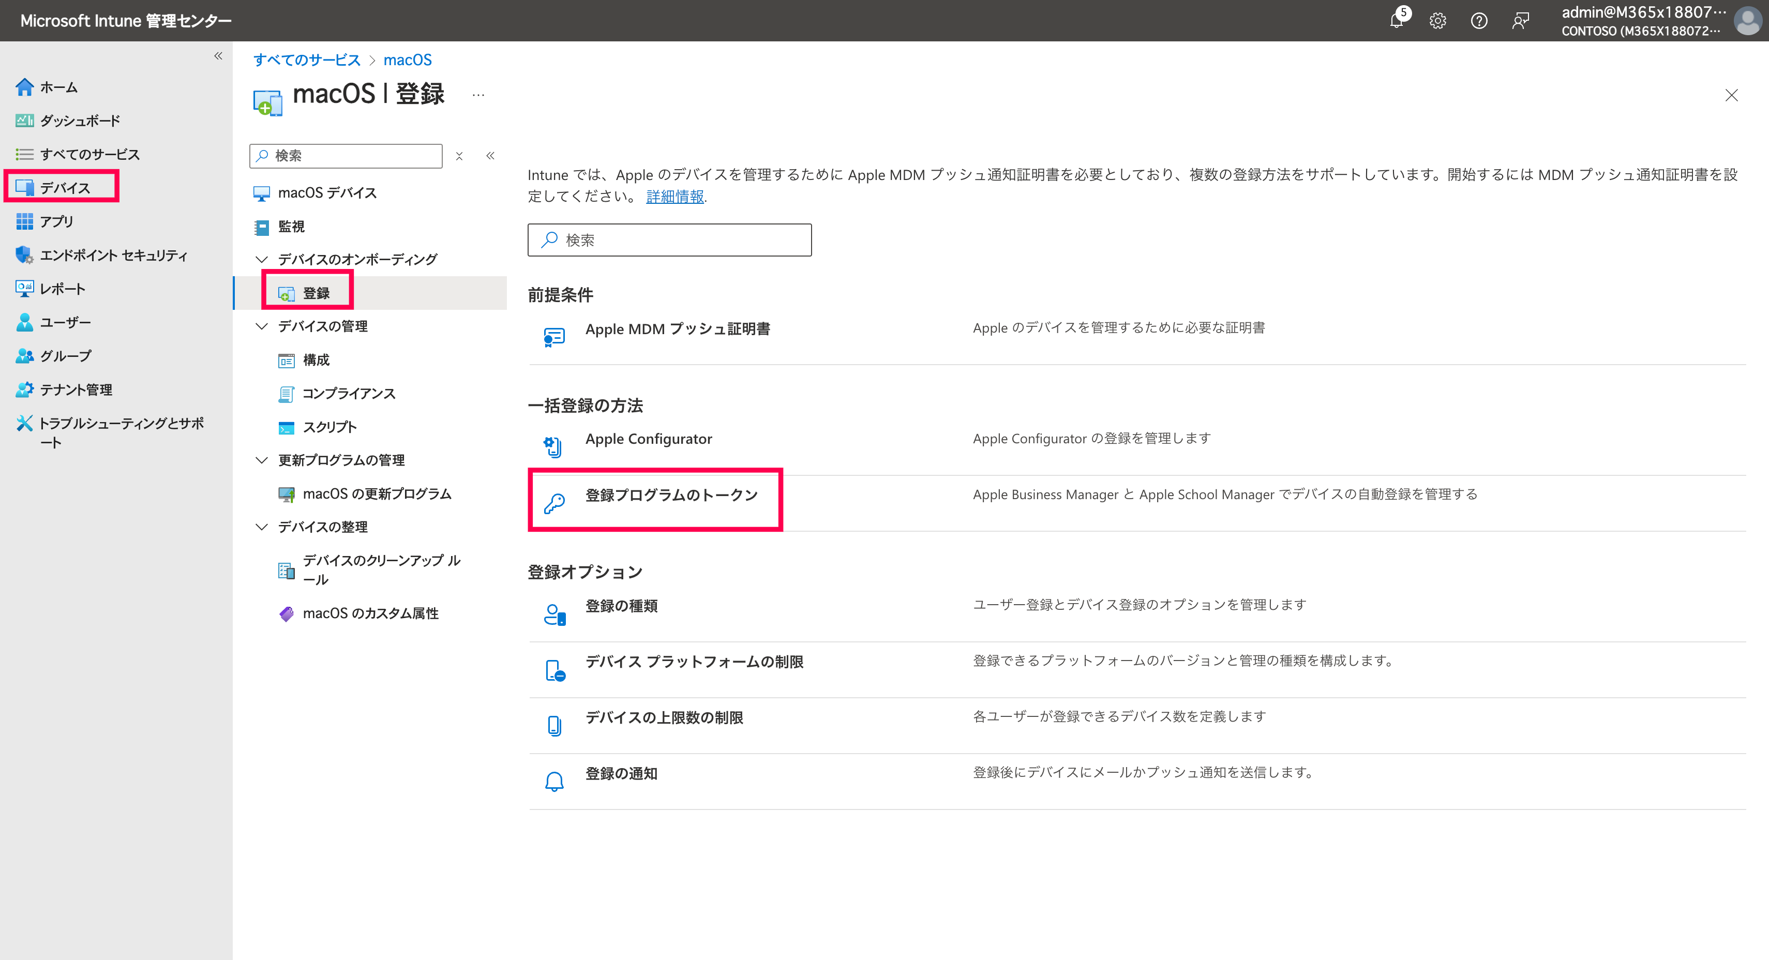Click the ユーザー person icon
The width and height of the screenshot is (1769, 960).
[x=25, y=322]
